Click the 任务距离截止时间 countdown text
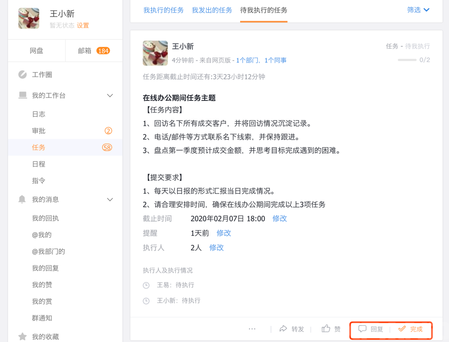 pyautogui.click(x=204, y=77)
